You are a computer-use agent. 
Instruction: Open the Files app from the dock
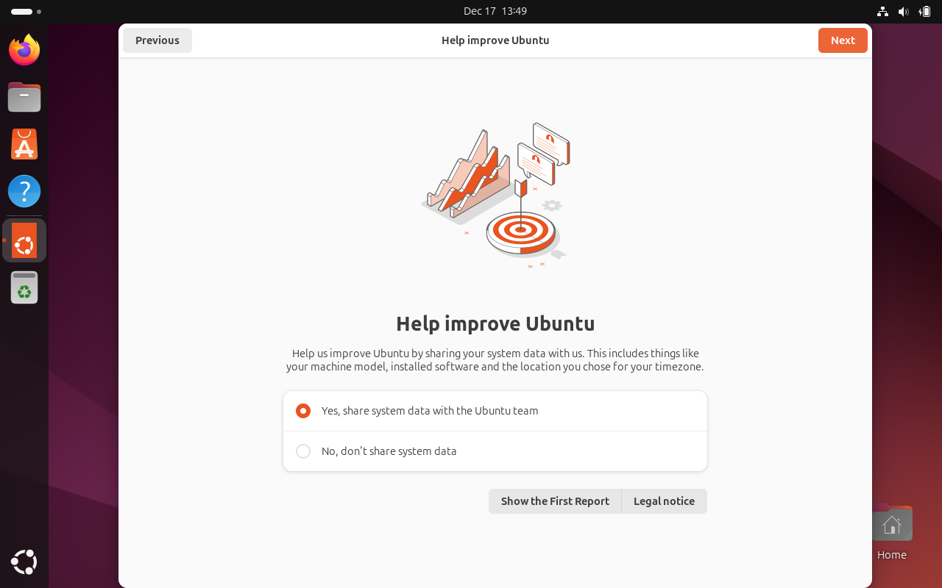24,97
